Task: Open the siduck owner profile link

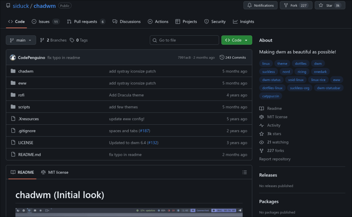Action: (x=21, y=6)
